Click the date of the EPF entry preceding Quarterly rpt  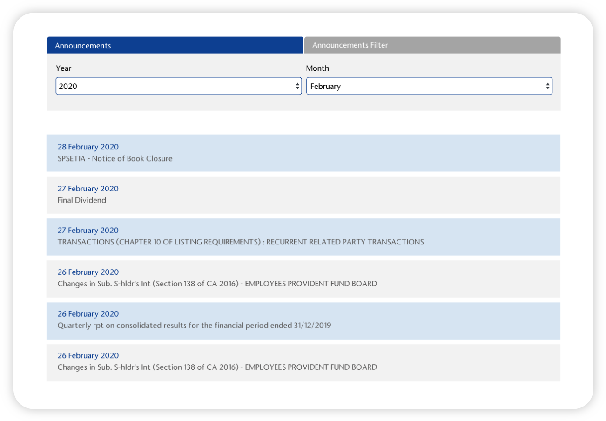coord(88,272)
